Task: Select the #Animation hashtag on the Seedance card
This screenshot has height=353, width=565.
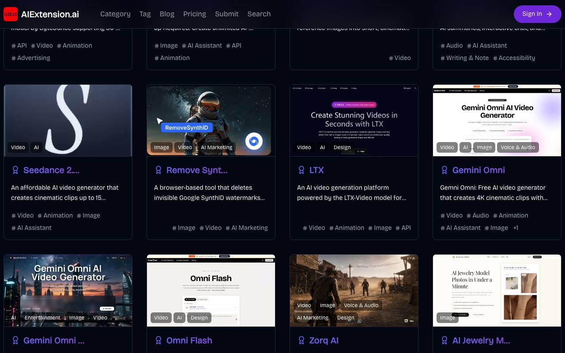Action: (x=55, y=215)
